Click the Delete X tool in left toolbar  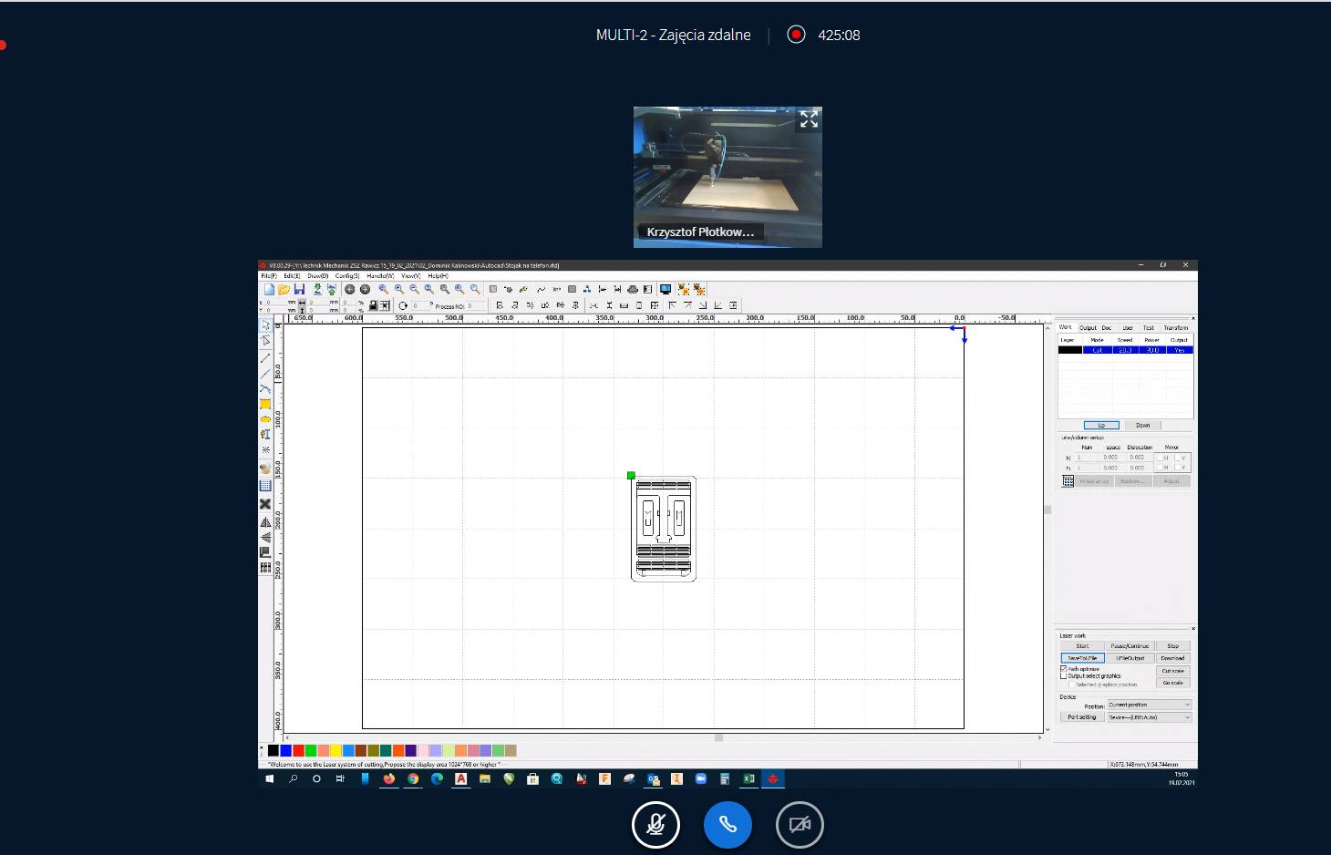pos(265,503)
